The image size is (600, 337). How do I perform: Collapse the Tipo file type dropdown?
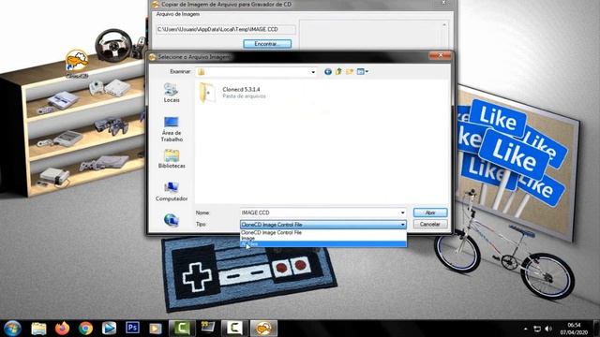click(402, 225)
